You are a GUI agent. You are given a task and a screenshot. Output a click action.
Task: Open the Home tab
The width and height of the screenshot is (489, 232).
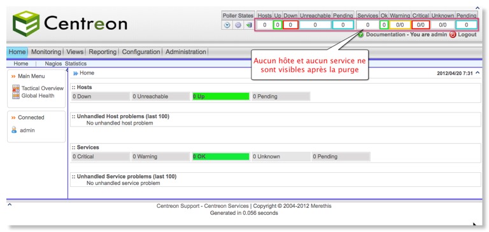click(x=17, y=52)
